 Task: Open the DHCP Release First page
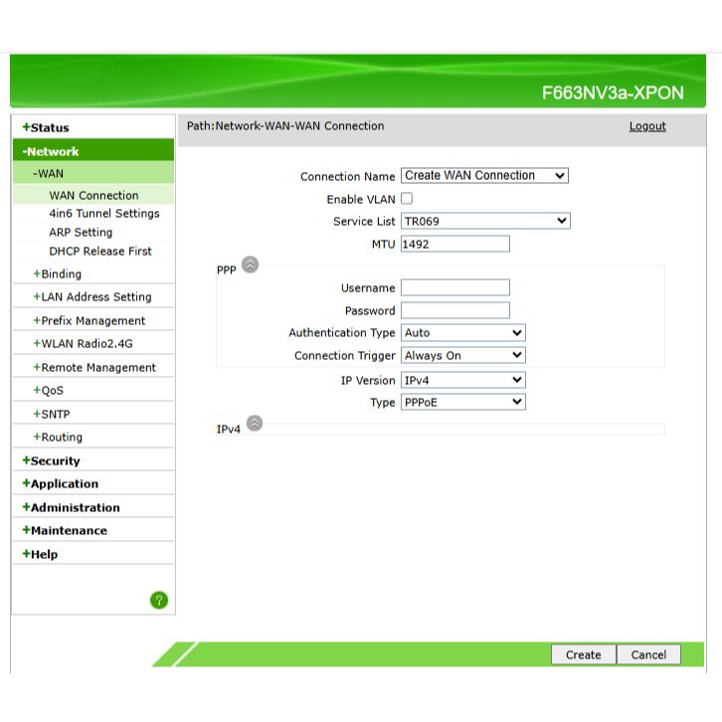100,252
